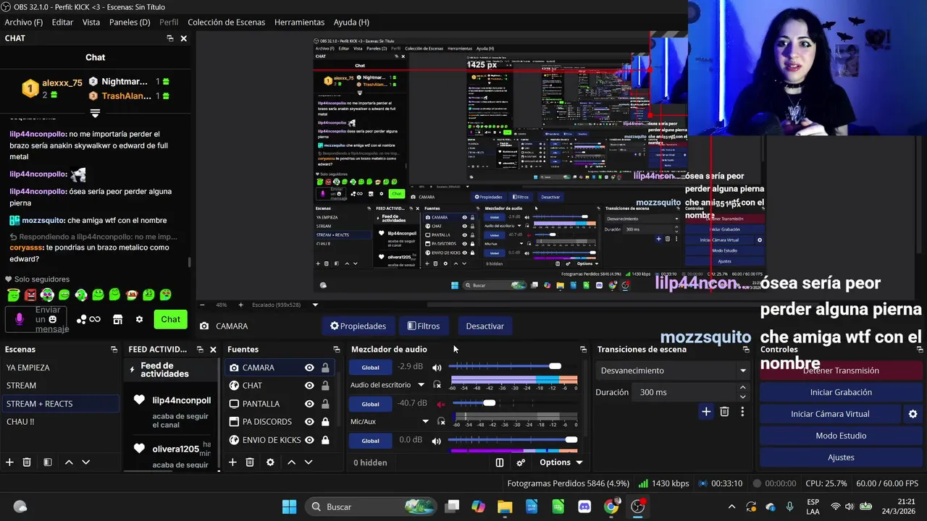Open audio mixer Options dropdown
Viewport: 927px width, 521px height.
click(561, 462)
